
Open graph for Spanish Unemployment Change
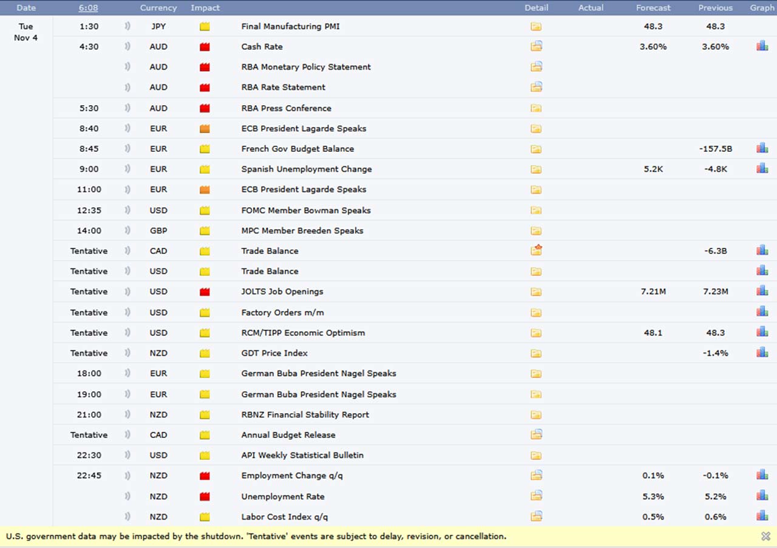(762, 169)
